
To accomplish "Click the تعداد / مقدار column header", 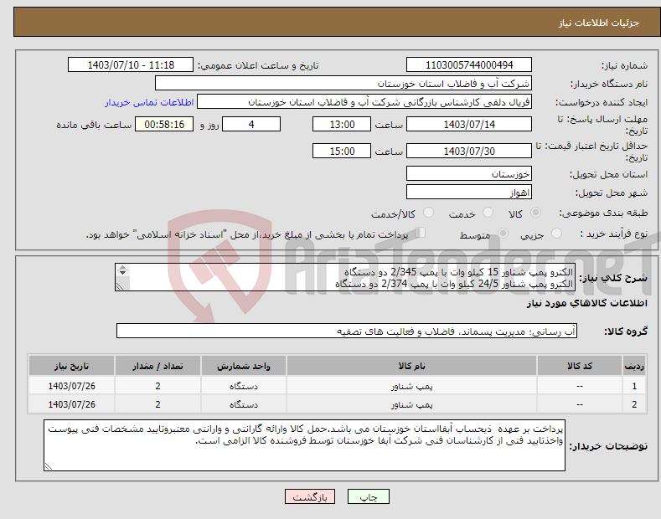I will tap(158, 366).
